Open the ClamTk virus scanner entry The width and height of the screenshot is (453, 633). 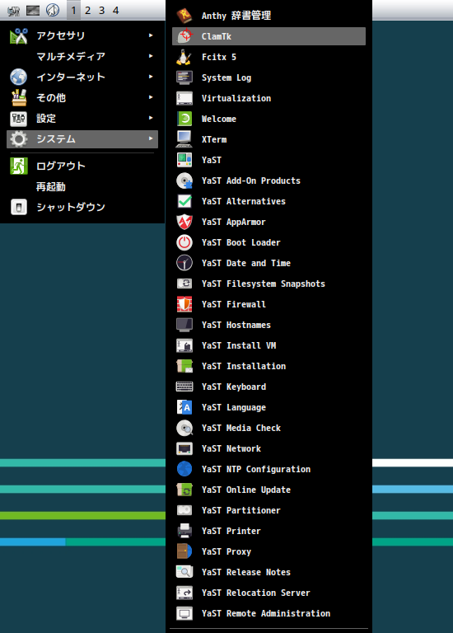click(x=269, y=36)
